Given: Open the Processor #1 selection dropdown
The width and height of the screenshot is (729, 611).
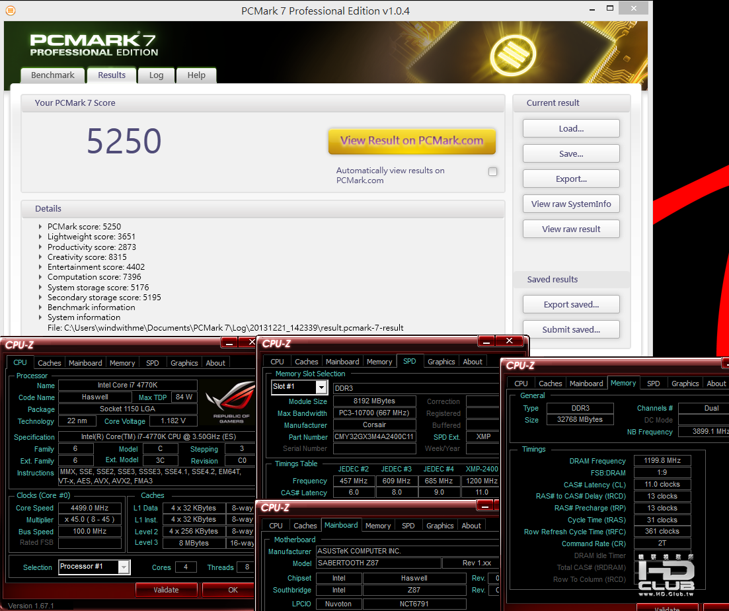Looking at the screenshot, I should click(x=124, y=567).
